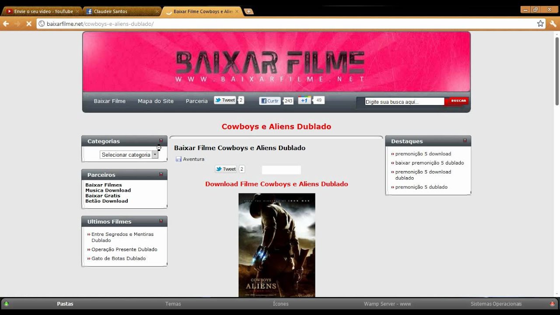Open Entre Segredos e Mentiras Dublado
Viewport: 560px width, 315px height.
tap(122, 237)
